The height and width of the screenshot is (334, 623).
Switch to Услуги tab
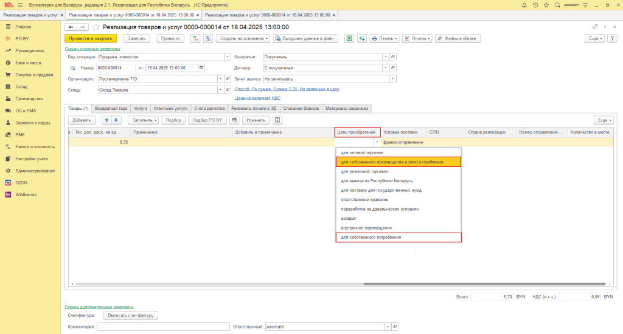pyautogui.click(x=141, y=108)
